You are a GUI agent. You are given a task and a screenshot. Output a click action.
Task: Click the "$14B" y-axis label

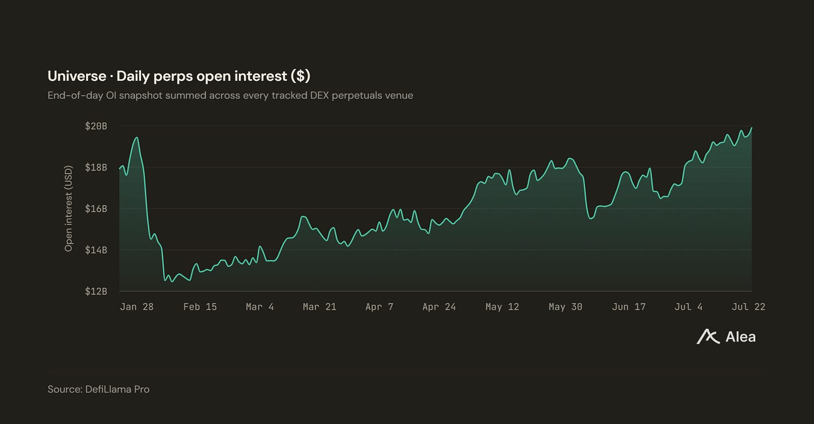coord(96,250)
